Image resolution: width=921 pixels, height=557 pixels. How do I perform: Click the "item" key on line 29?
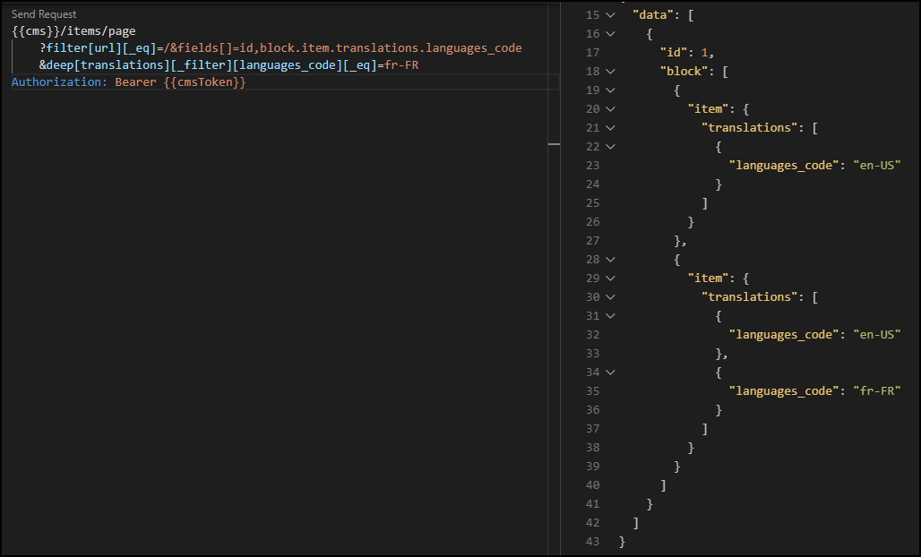tap(709, 278)
